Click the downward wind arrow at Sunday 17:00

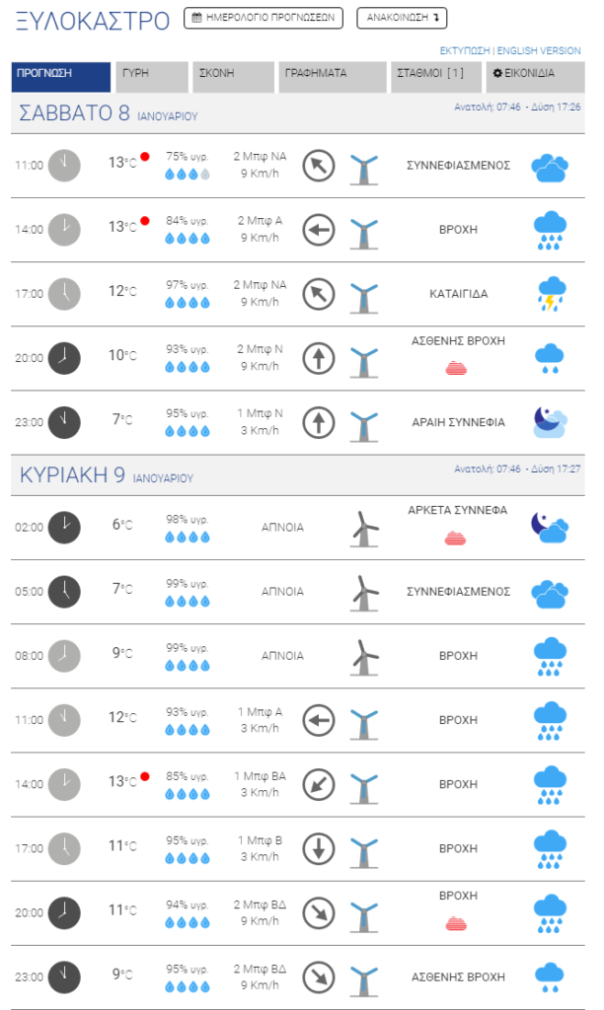coord(319,848)
